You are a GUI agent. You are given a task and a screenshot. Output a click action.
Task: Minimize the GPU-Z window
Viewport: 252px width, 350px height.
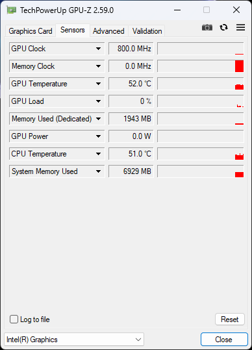[177, 10]
